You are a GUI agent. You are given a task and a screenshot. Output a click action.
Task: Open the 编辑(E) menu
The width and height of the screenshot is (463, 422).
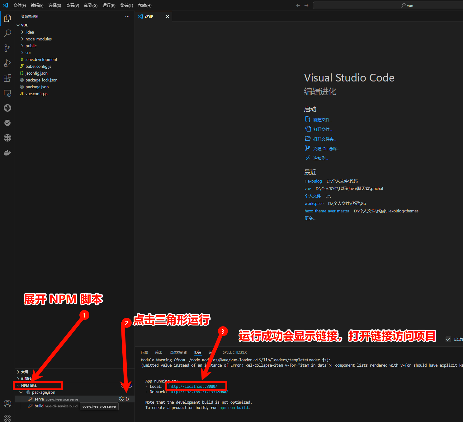click(x=37, y=5)
